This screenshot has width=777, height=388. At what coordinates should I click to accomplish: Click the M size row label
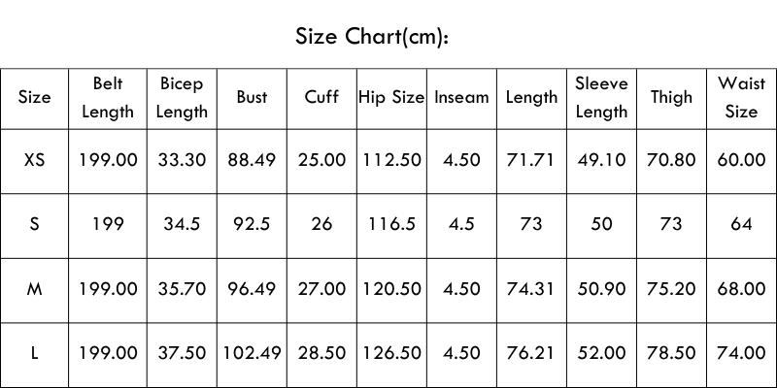coord(35,289)
